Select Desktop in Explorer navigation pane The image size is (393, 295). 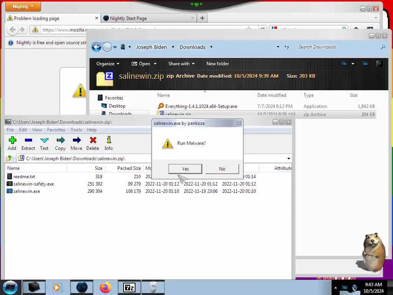(x=117, y=106)
